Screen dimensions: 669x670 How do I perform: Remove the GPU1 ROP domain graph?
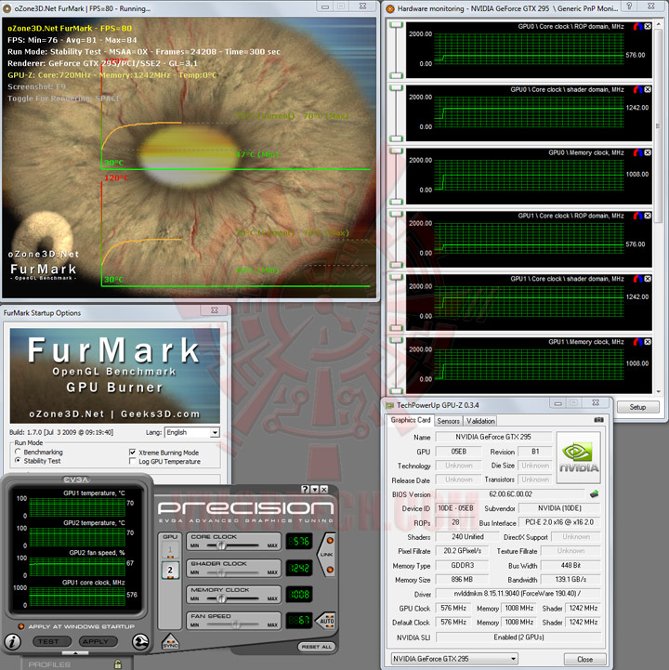point(648,216)
